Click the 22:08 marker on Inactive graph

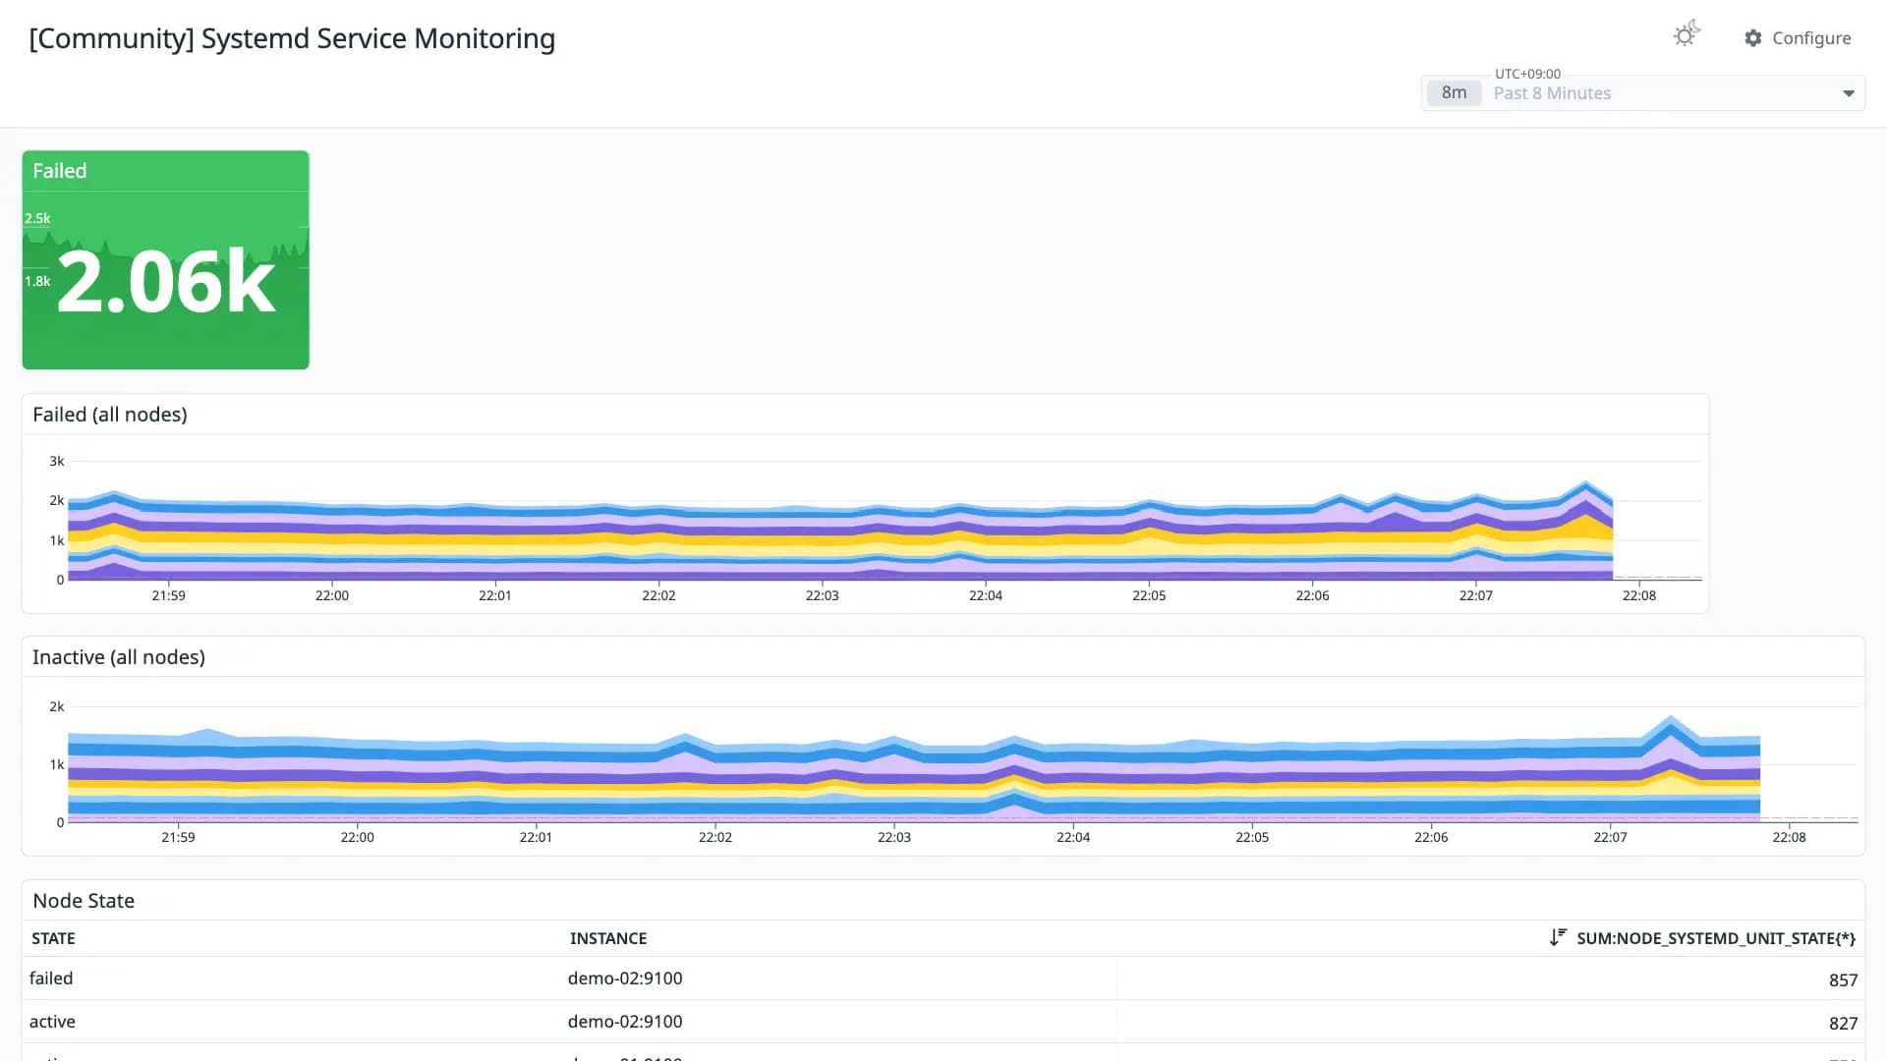[x=1789, y=837]
